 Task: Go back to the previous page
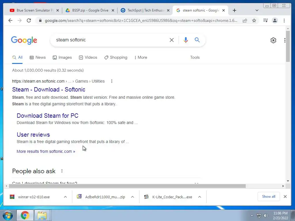click(10, 20)
